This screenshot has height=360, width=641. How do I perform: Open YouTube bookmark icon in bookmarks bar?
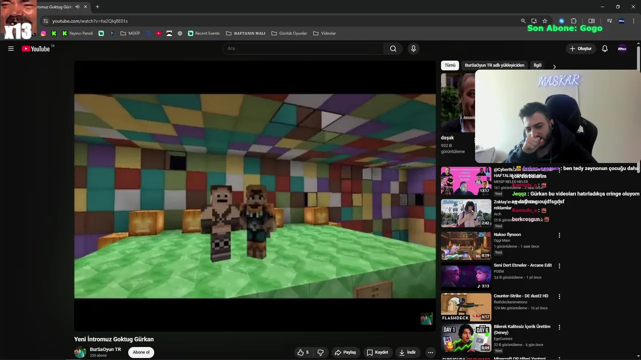tap(158, 33)
